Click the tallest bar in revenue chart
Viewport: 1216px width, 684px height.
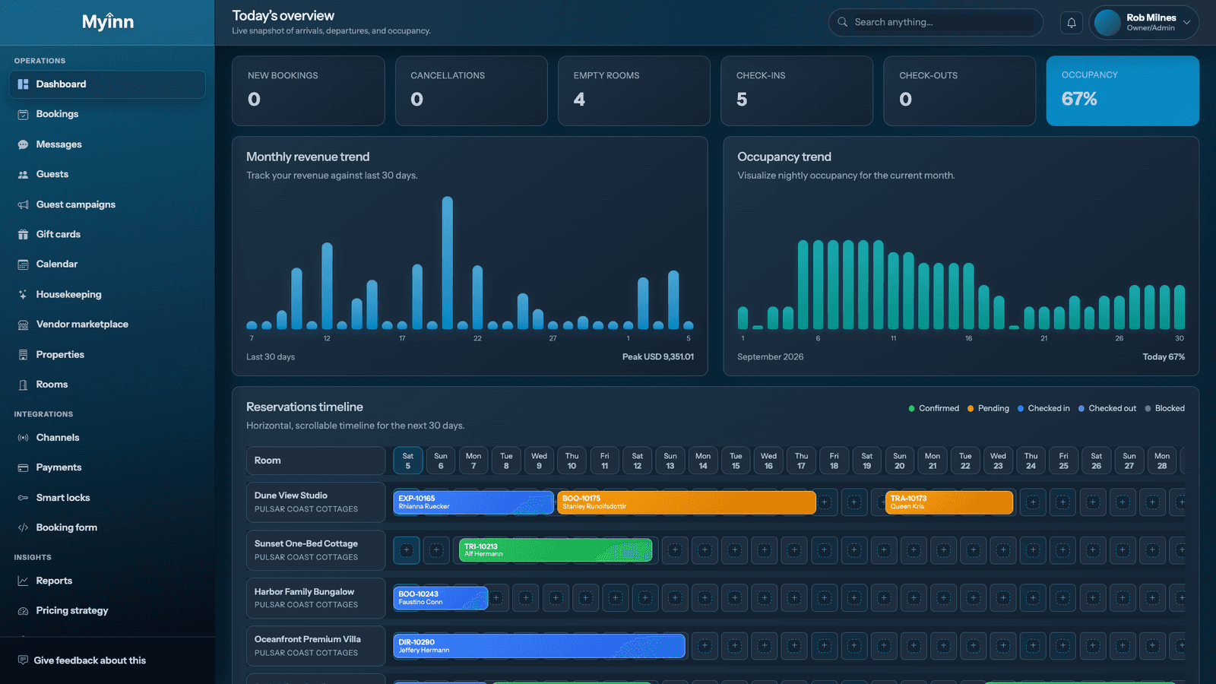click(x=448, y=263)
